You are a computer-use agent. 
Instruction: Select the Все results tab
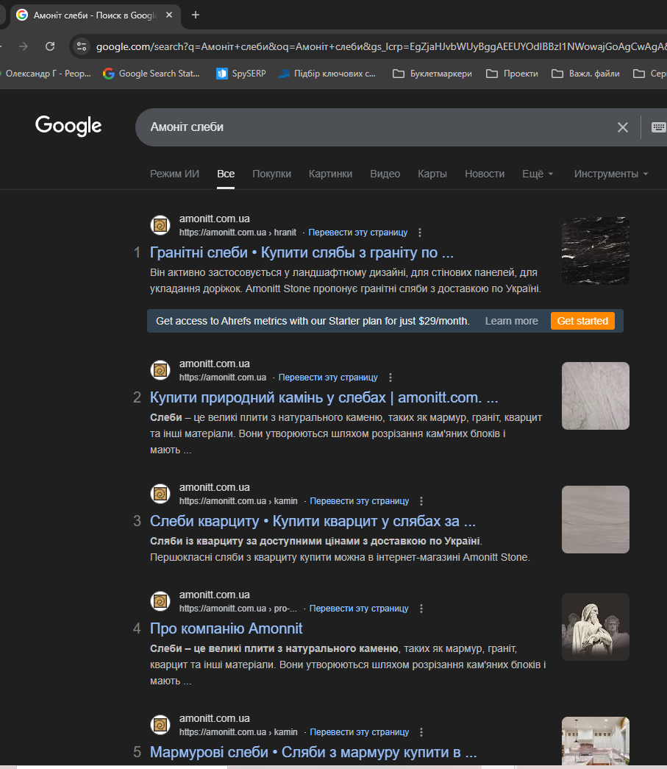point(226,174)
